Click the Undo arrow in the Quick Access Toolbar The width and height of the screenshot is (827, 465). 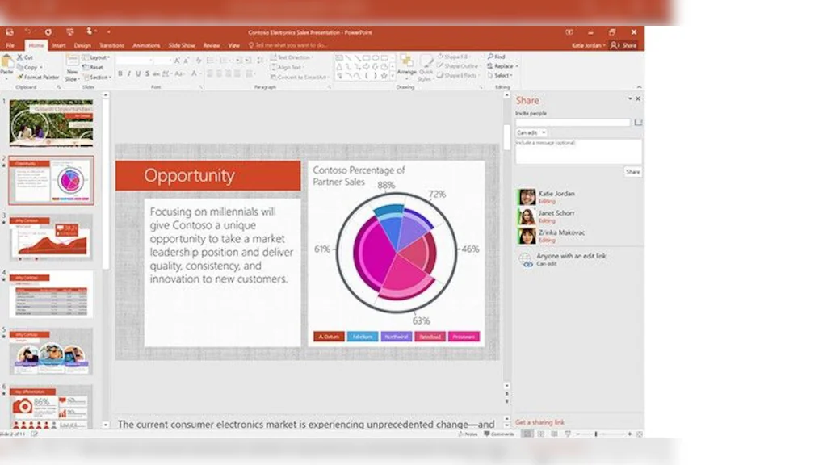click(28, 32)
